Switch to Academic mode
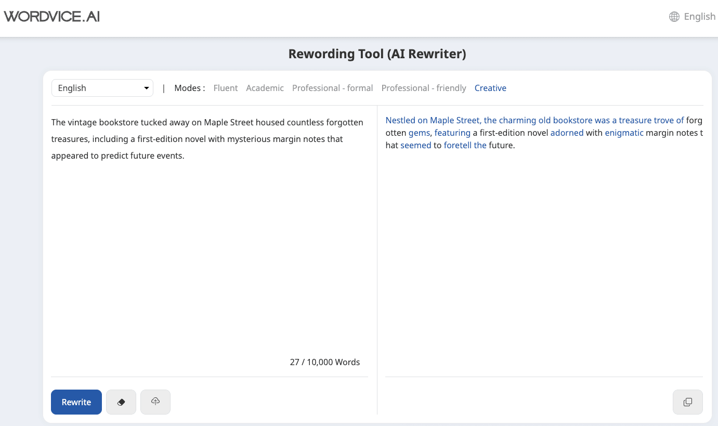Screen dimensions: 718x426 [265, 88]
